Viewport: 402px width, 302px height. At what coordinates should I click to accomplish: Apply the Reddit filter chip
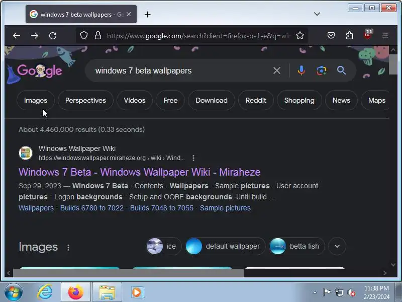256,100
